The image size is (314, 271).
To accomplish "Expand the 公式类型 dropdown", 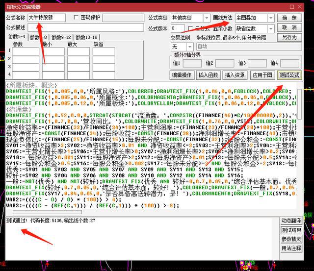I will pos(207,18).
